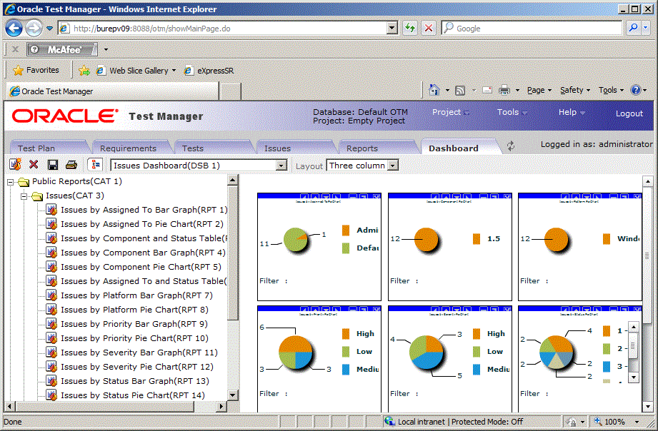The height and width of the screenshot is (431, 658).
Task: Open the Help menu in Oracle header
Action: 572,112
